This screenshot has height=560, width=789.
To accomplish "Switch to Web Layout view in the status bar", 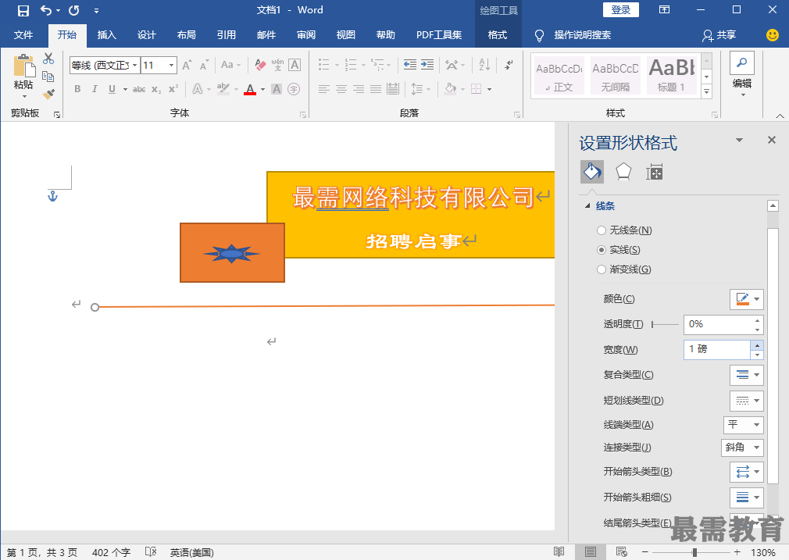I will tap(622, 552).
